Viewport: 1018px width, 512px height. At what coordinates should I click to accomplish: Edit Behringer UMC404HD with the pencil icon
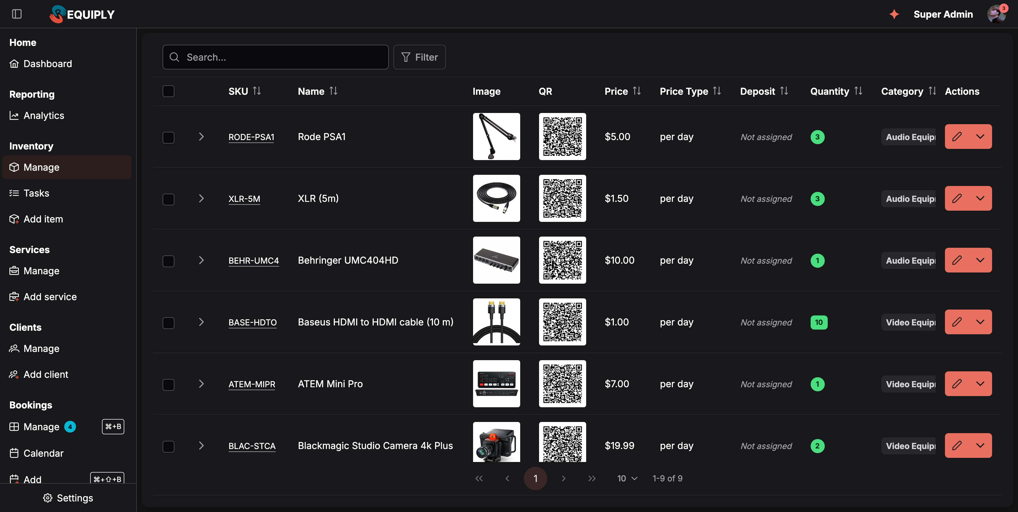[x=957, y=260]
